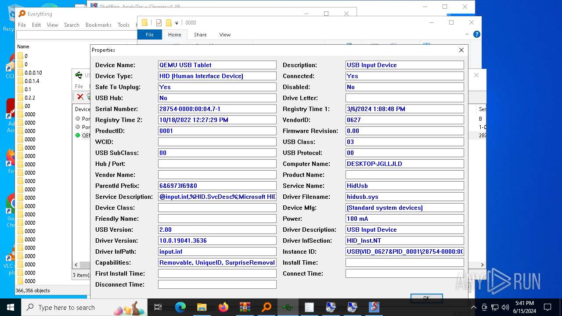Open Firefox from the taskbar
Image resolution: width=562 pixels, height=316 pixels.
pyautogui.click(x=223, y=307)
